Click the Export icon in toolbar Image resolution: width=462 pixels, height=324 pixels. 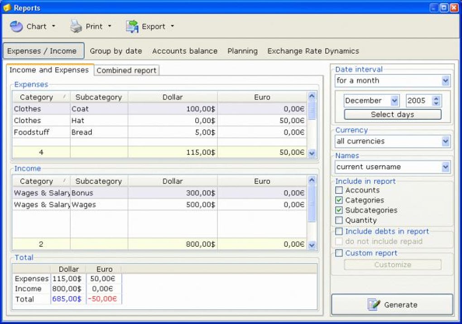coord(132,26)
